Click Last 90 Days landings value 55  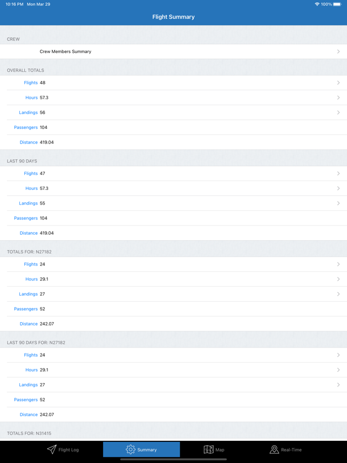(43, 203)
